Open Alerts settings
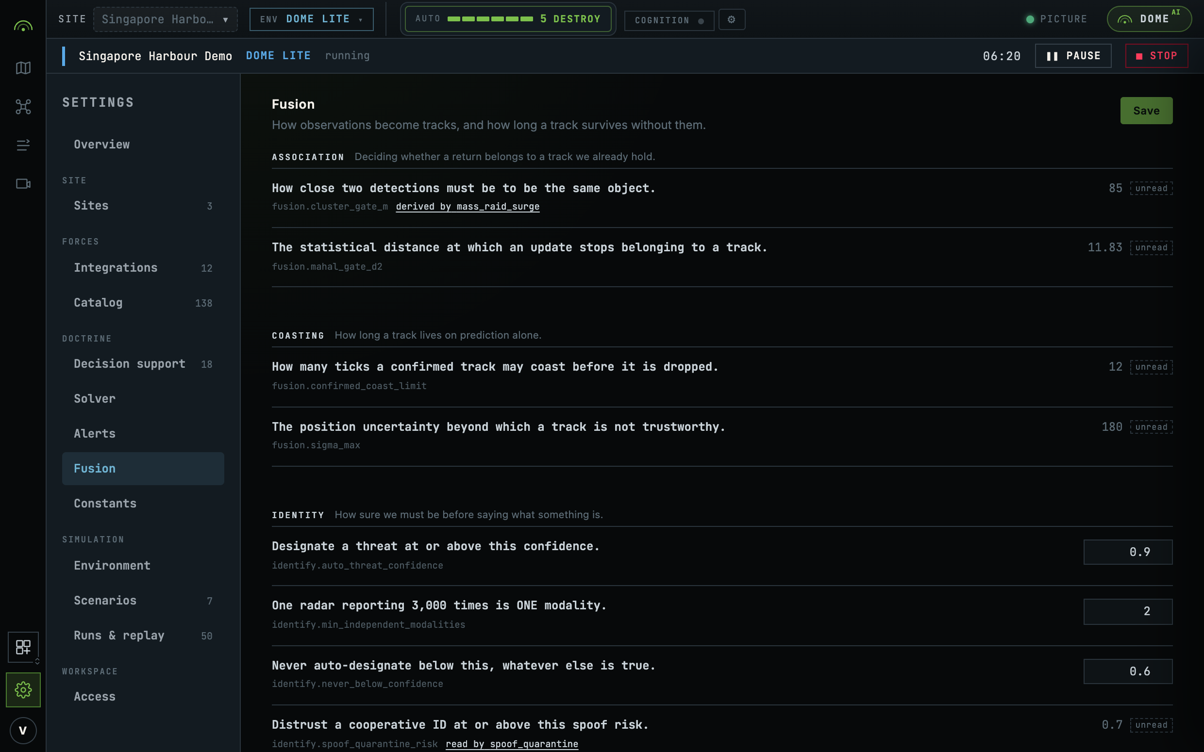 [143, 433]
